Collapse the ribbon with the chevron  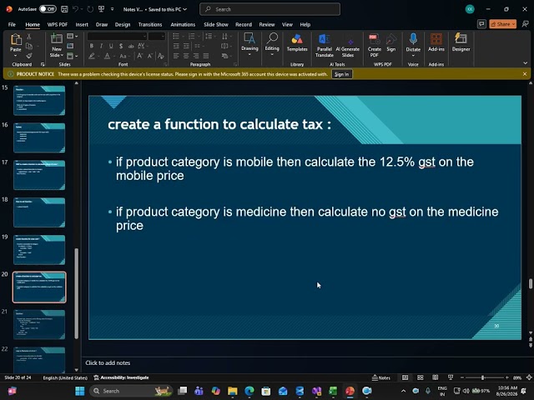525,63
